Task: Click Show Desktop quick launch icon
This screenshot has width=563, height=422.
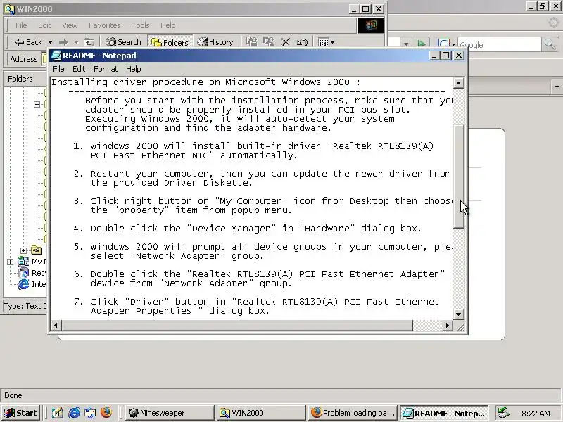Action: tap(58, 413)
